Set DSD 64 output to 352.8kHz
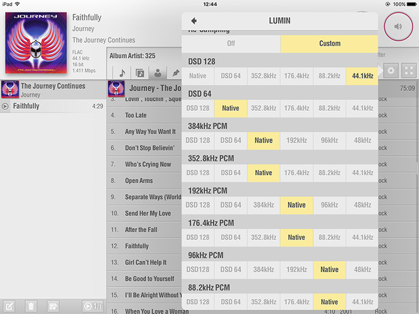419x314 pixels. pos(263,109)
